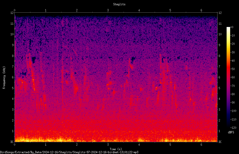
Task: Click the Time (s) axis label
Action: 116,149
